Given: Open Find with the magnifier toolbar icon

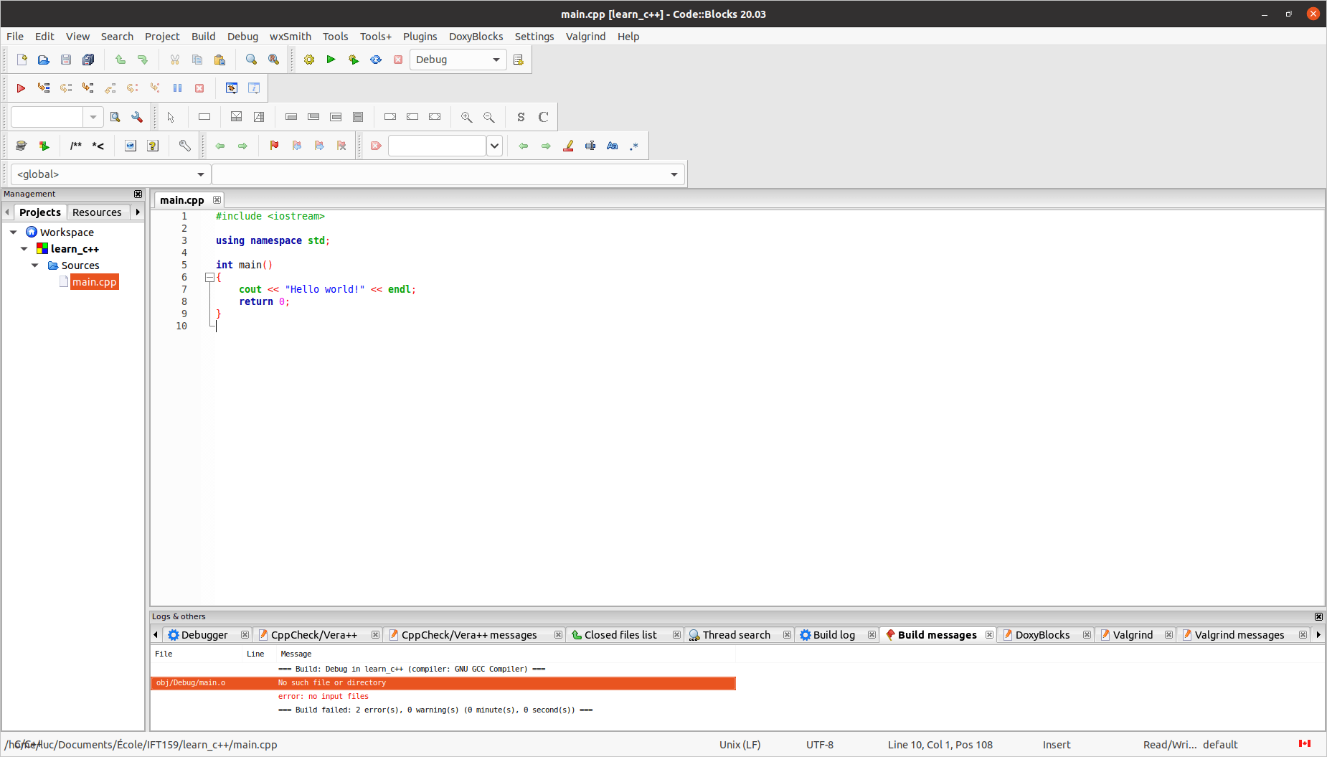Looking at the screenshot, I should coord(251,60).
